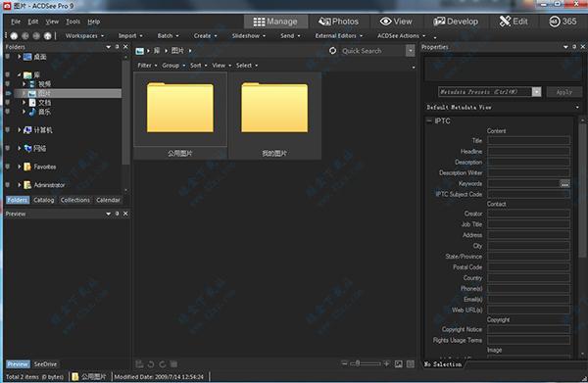Viewport: 588px width, 383px height.
Task: Click the 公用图片 folder icon in status bar
Action: (75, 376)
